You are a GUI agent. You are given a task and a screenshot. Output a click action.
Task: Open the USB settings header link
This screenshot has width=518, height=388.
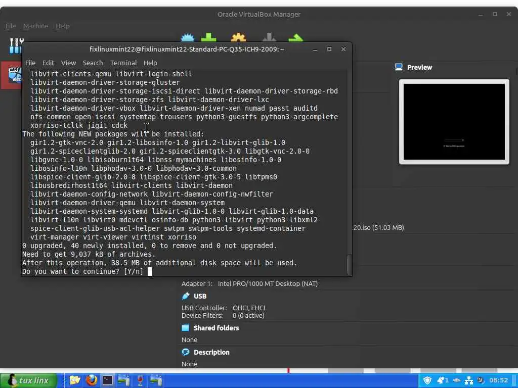point(200,296)
